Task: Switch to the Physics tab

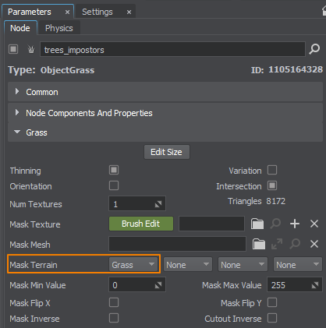Action: pos(59,28)
